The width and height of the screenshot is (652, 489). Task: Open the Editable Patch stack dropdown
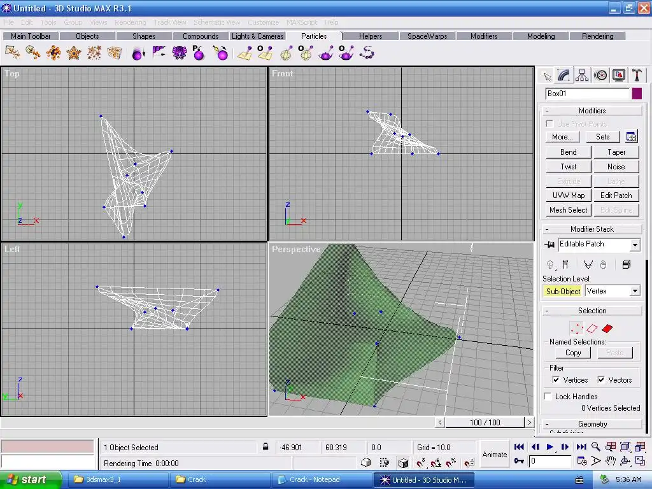tap(635, 244)
